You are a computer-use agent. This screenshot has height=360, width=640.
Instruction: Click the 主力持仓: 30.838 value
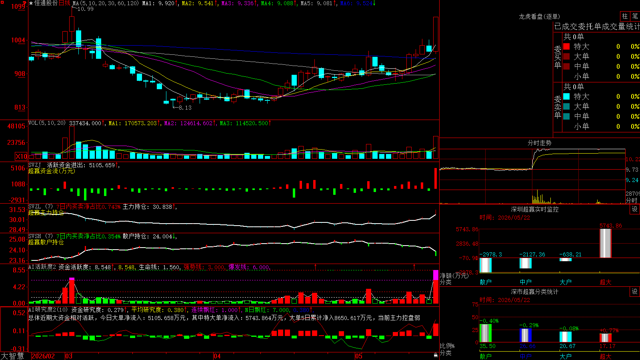pyautogui.click(x=147, y=207)
